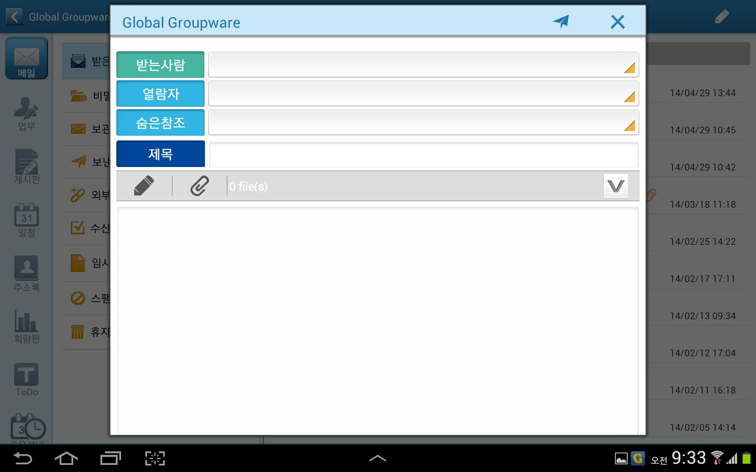Tap the Android back button
The width and height of the screenshot is (756, 472).
click(x=22, y=458)
